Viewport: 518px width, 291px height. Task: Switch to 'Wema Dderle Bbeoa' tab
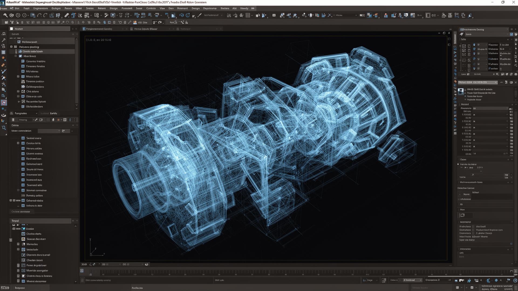(x=146, y=29)
